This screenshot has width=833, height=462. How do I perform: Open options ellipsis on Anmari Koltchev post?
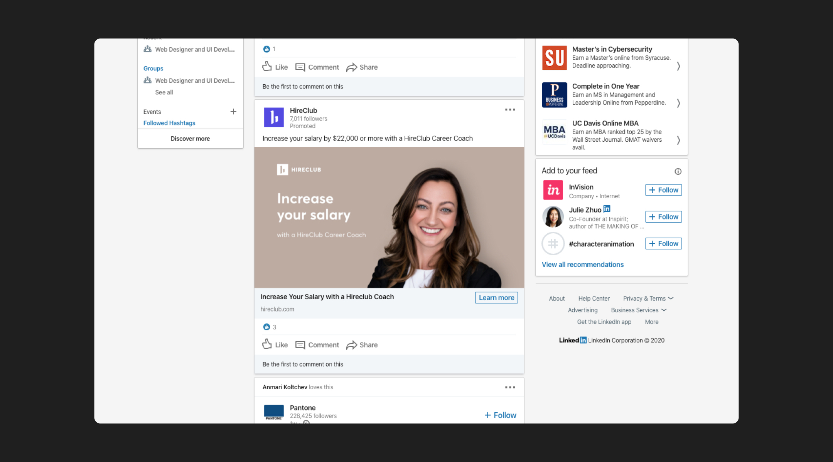click(510, 387)
